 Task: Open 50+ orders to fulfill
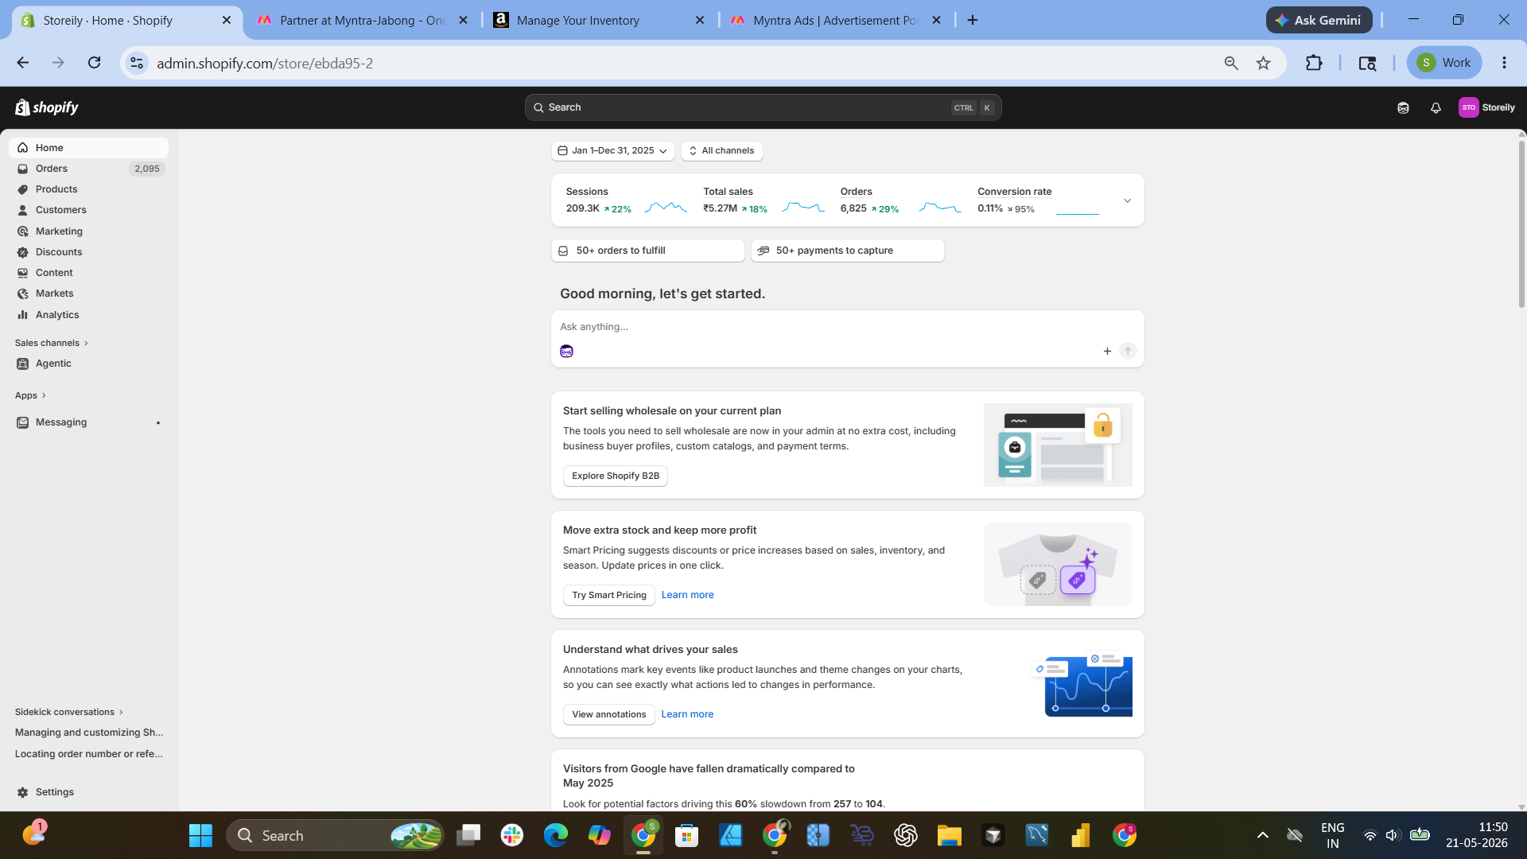(x=647, y=251)
